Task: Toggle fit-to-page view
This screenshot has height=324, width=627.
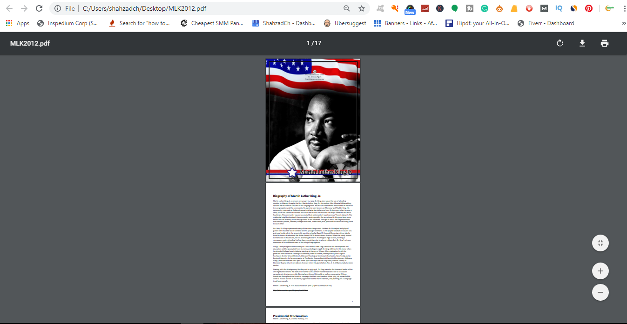Action: pos(600,243)
